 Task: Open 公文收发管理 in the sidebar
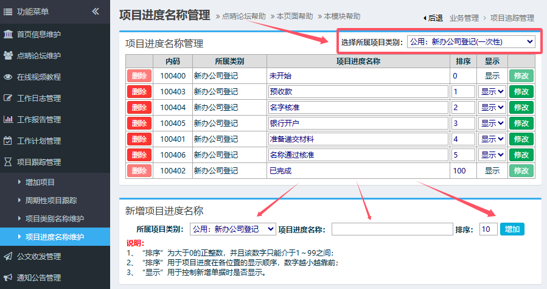click(x=39, y=256)
